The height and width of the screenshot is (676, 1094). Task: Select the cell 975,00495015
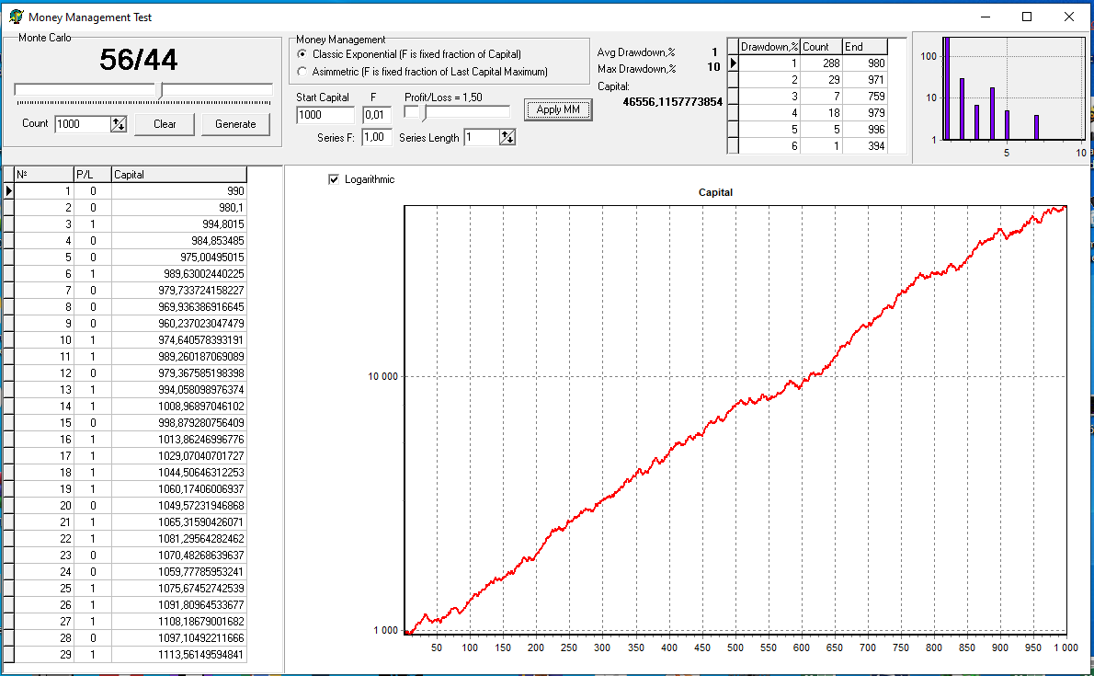(178, 257)
